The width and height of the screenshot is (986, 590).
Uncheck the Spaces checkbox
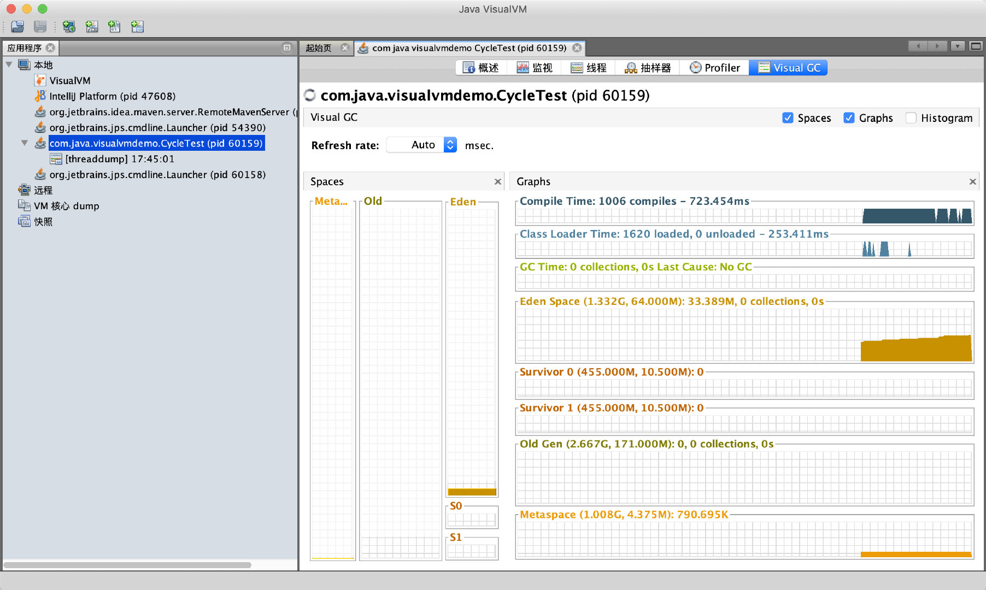point(788,117)
